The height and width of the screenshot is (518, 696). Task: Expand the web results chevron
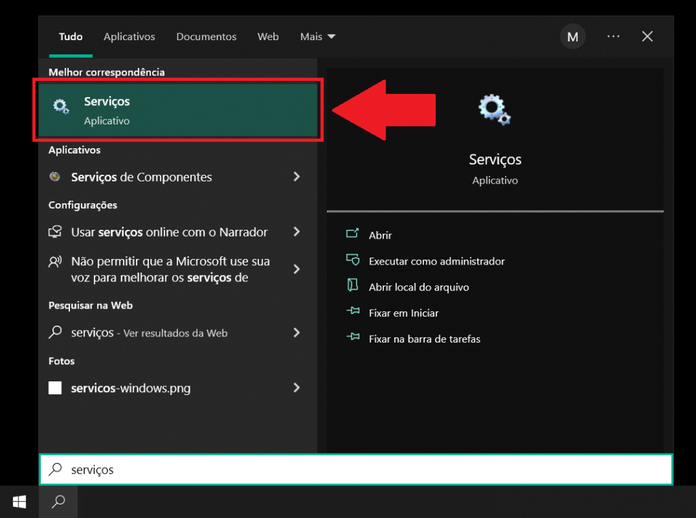[296, 332]
